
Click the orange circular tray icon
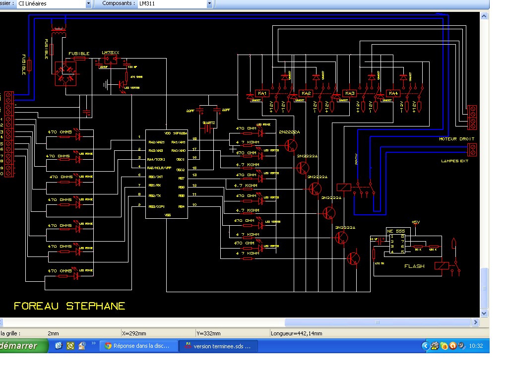(x=453, y=346)
